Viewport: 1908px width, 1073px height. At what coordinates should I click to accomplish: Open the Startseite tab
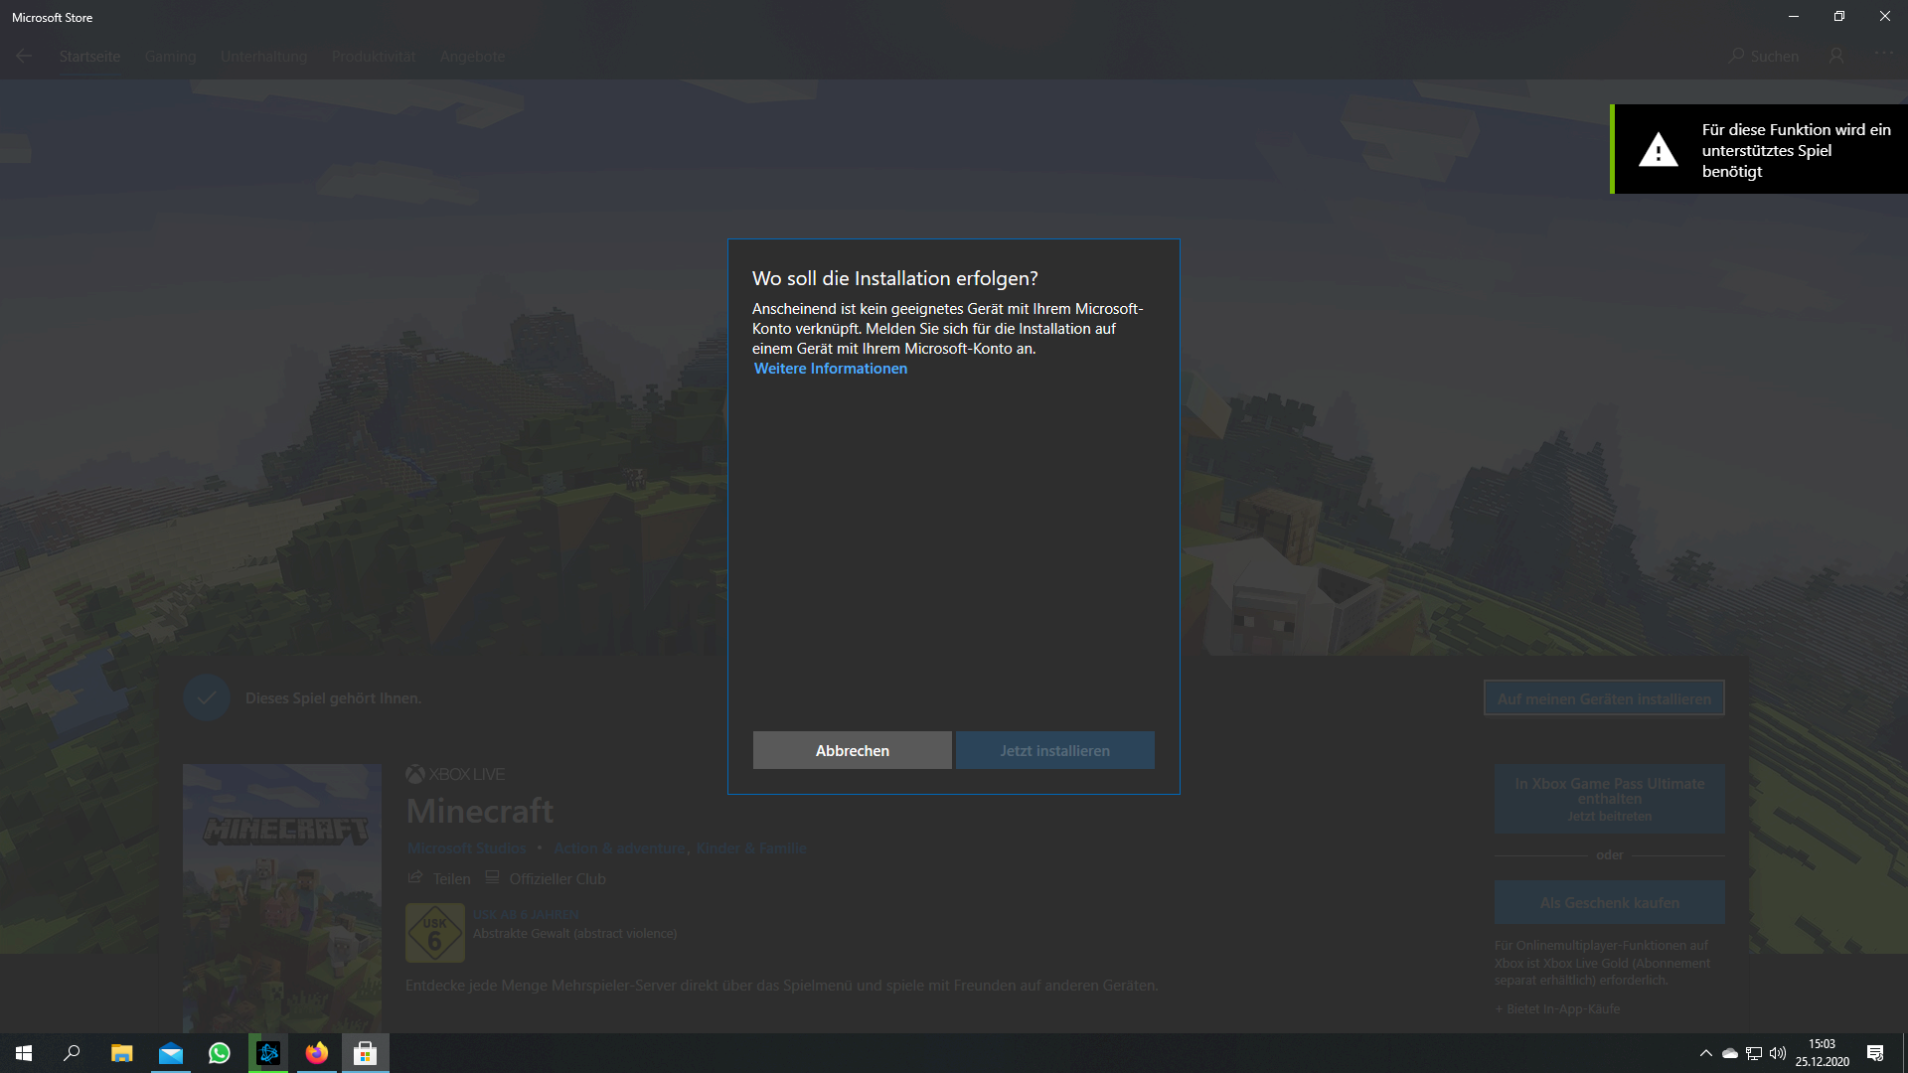coord(89,57)
